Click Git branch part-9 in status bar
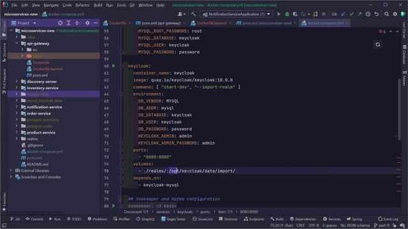This screenshot has height=229, width=408. coord(382,225)
